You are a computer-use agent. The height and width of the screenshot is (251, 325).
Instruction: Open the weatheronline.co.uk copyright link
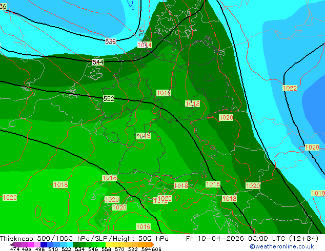pyautogui.click(x=282, y=246)
